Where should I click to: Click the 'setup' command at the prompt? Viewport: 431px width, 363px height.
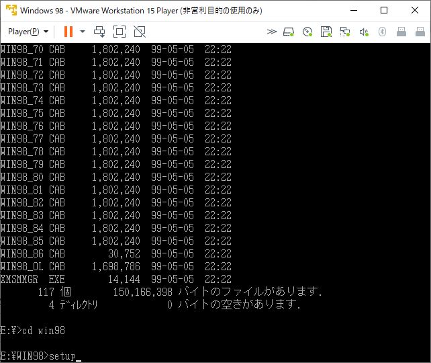pyautogui.click(x=62, y=356)
